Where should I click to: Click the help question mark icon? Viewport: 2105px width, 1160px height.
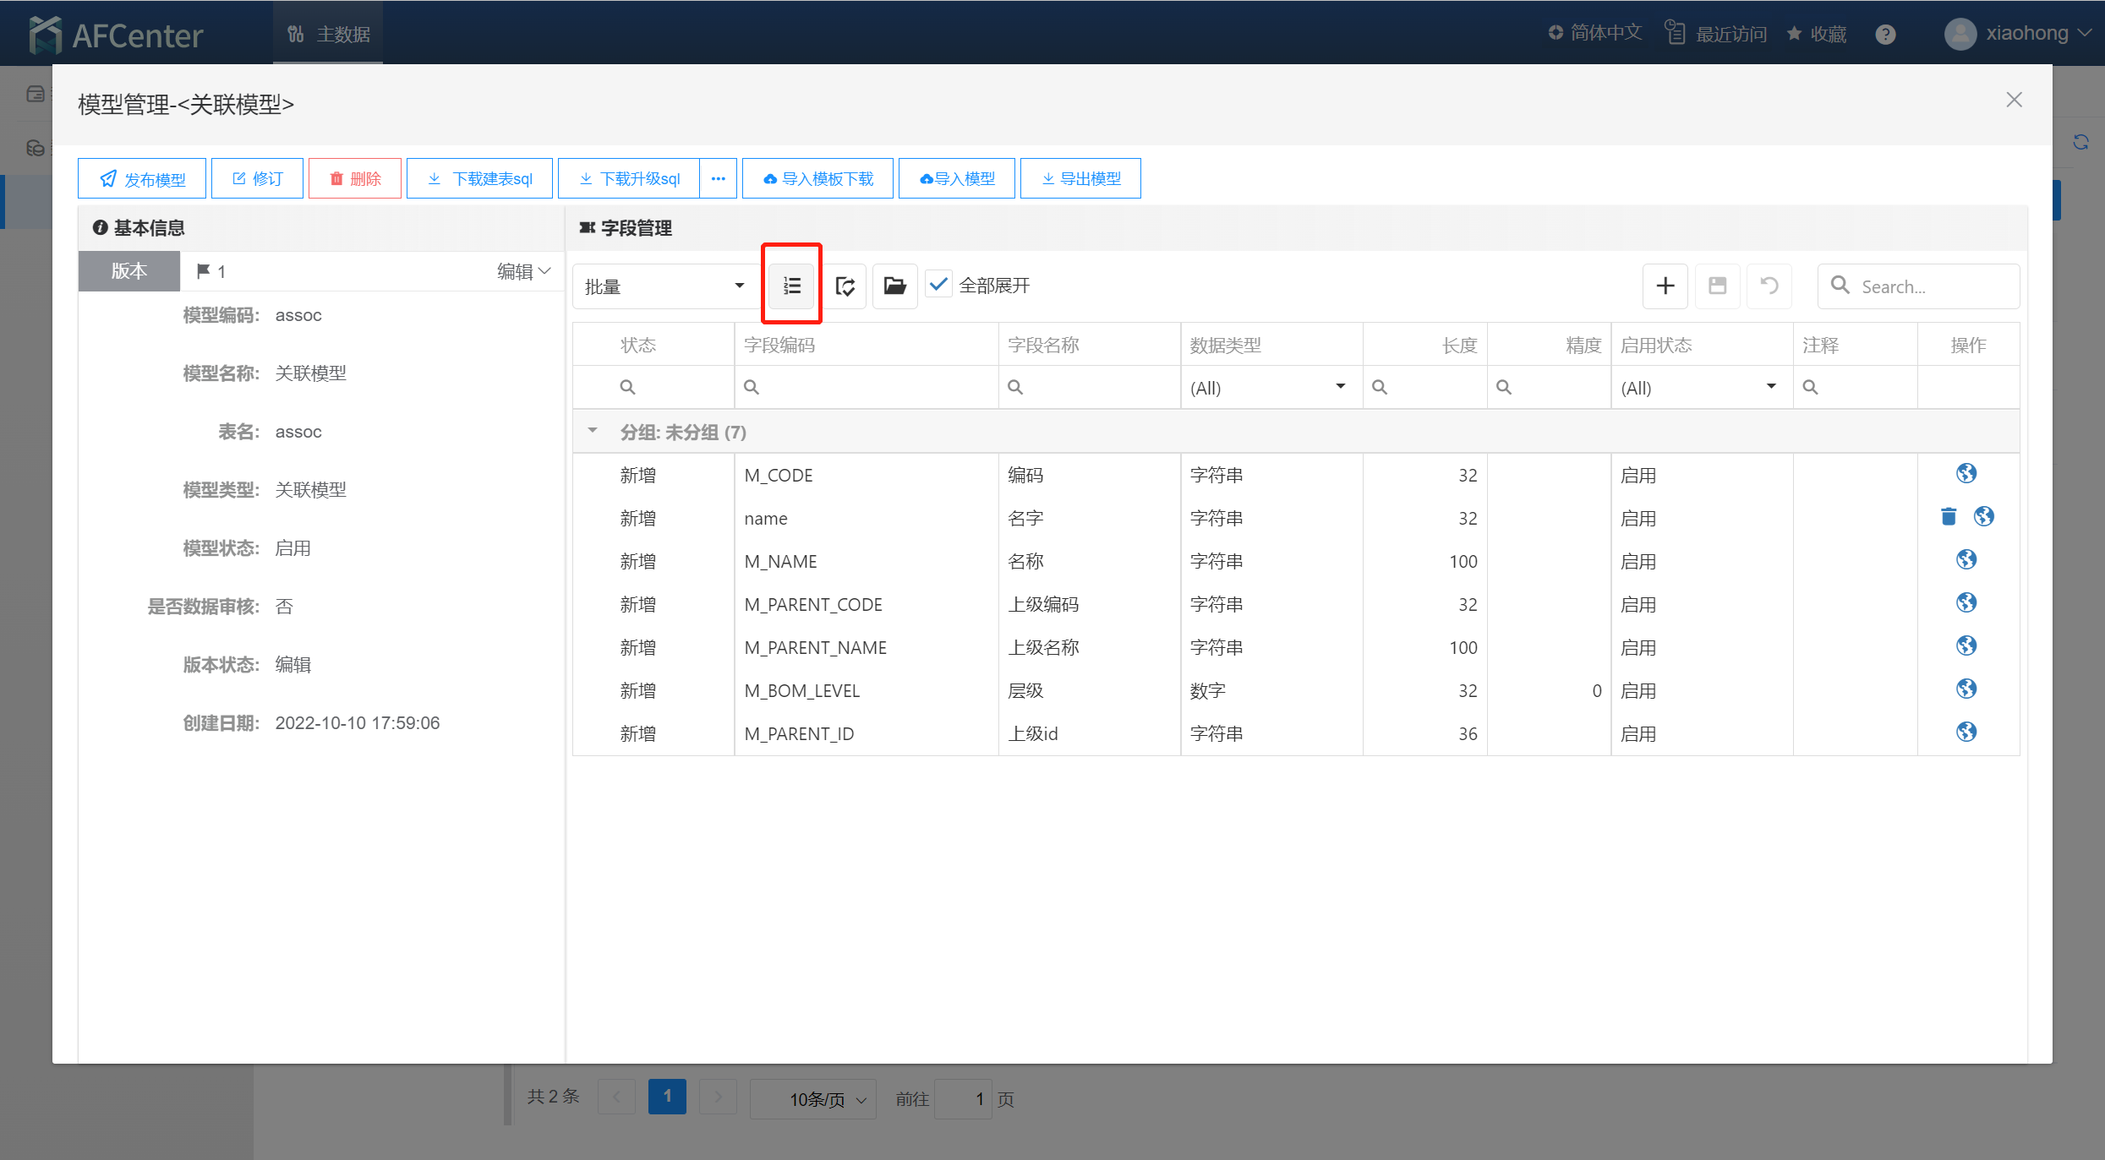pos(1885,35)
